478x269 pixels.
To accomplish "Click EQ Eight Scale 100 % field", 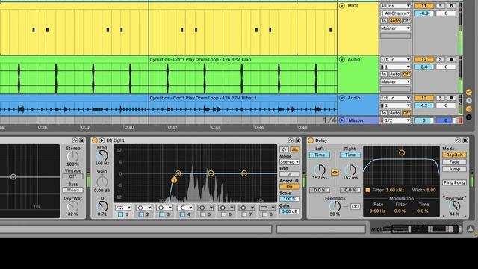I will [x=289, y=199].
